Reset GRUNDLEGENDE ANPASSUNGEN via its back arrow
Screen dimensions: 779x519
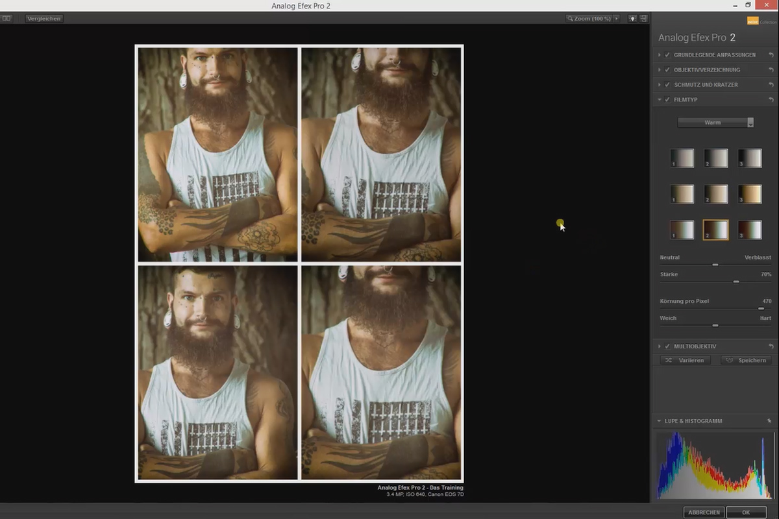pyautogui.click(x=772, y=54)
